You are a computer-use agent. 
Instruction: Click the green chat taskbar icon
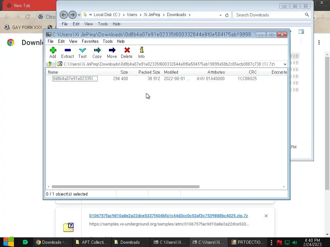click(x=25, y=242)
